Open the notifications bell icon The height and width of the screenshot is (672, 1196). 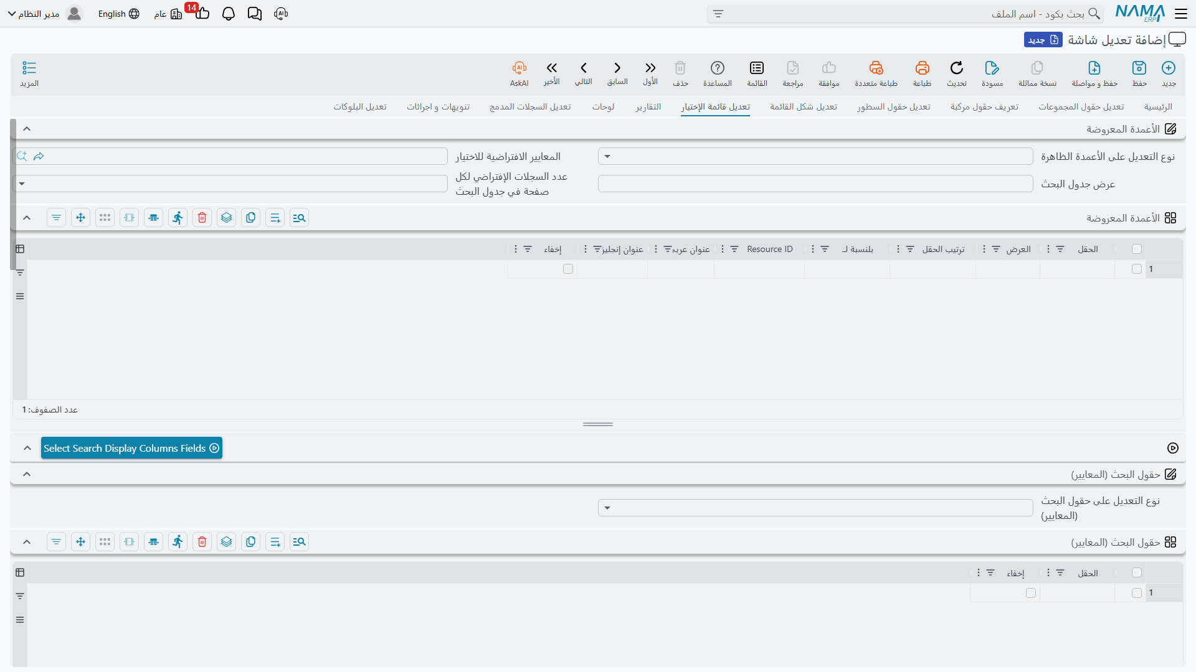pyautogui.click(x=229, y=14)
